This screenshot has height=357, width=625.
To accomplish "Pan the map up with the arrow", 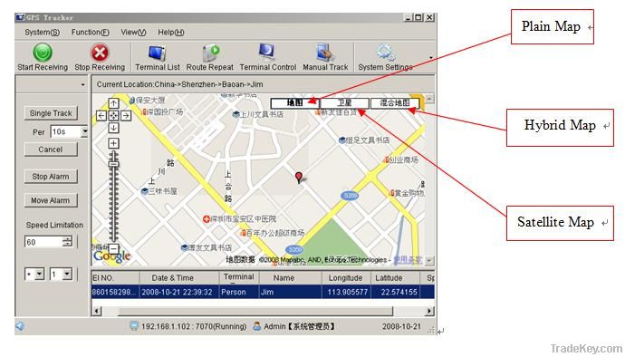I will point(113,103).
